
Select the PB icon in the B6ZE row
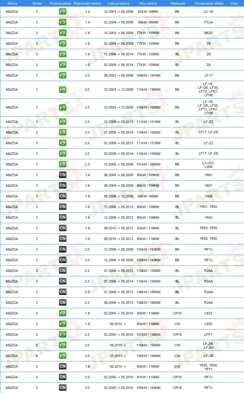[63, 33]
